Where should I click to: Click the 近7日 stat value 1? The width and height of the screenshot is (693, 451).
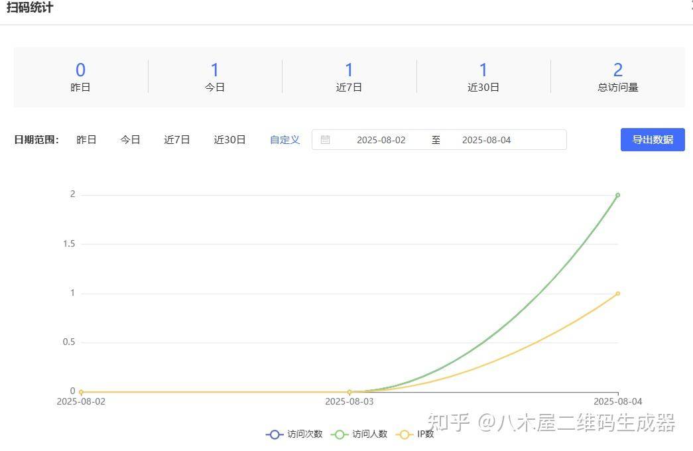349,70
